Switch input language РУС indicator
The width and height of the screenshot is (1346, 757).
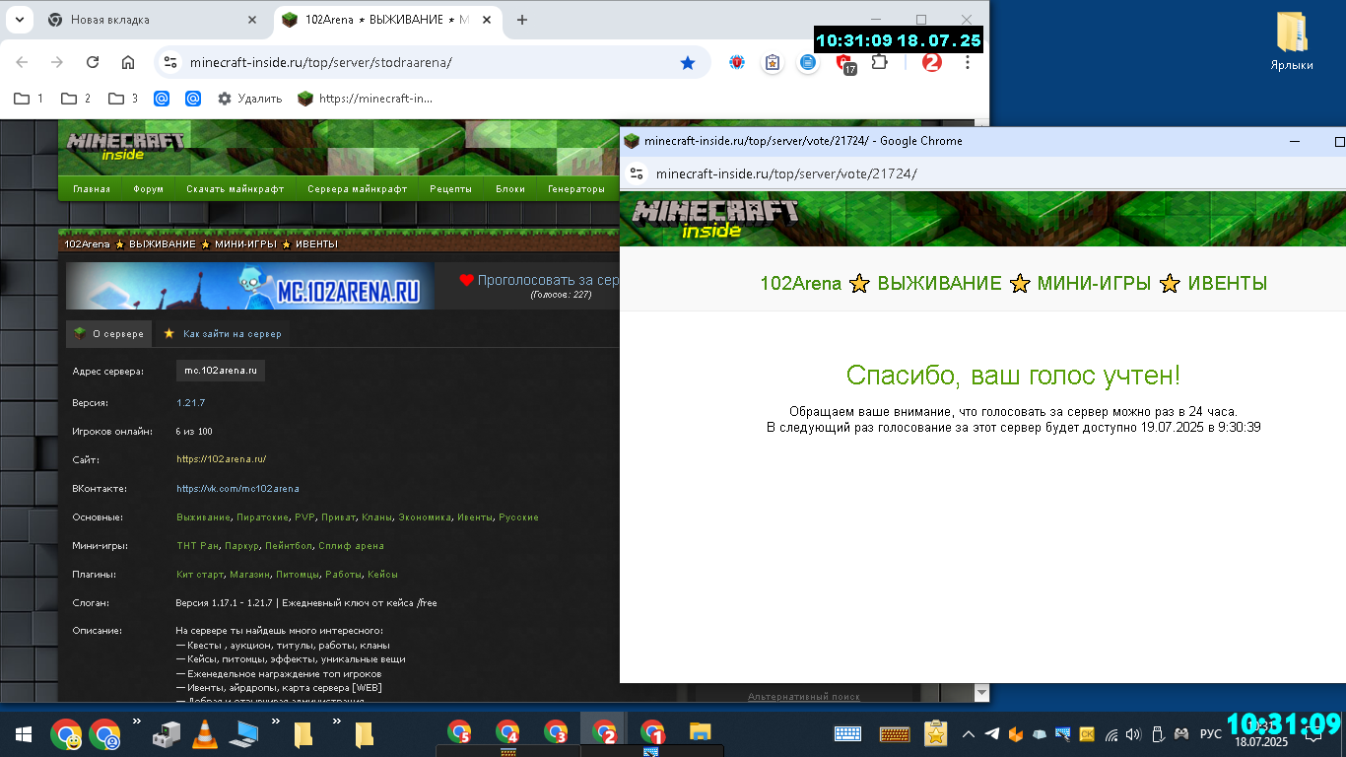tap(1211, 734)
